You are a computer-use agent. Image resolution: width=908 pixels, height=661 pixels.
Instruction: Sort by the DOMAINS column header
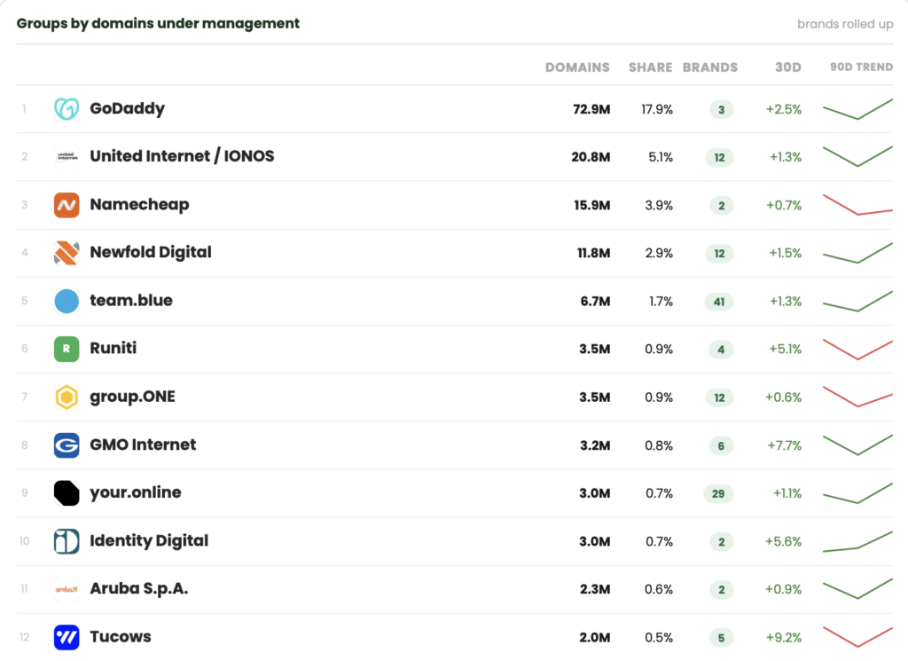click(577, 67)
